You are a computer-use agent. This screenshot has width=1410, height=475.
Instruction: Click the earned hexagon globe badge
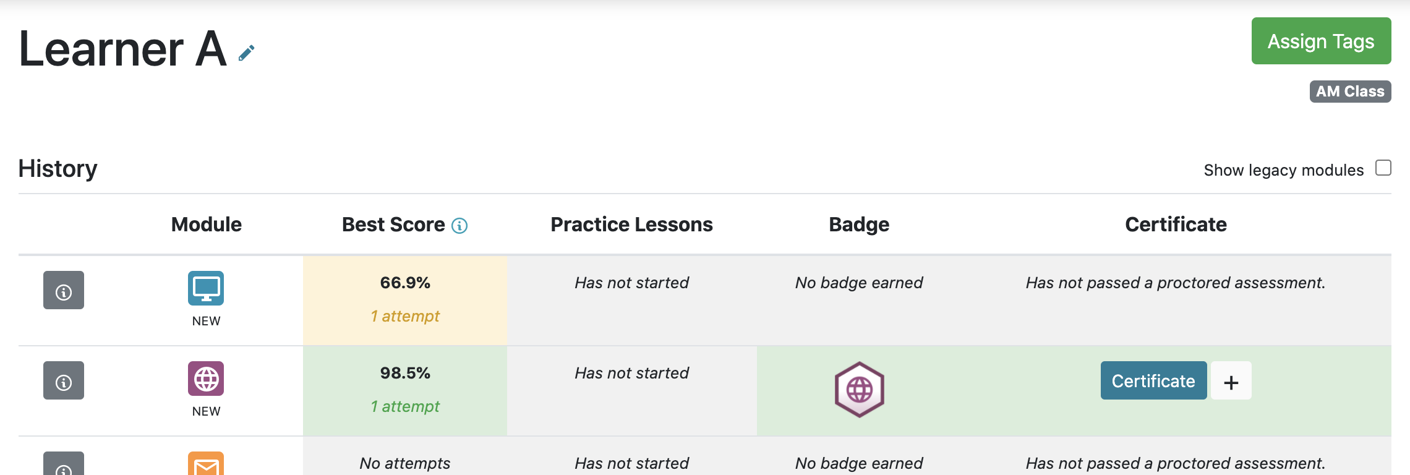[x=860, y=390]
